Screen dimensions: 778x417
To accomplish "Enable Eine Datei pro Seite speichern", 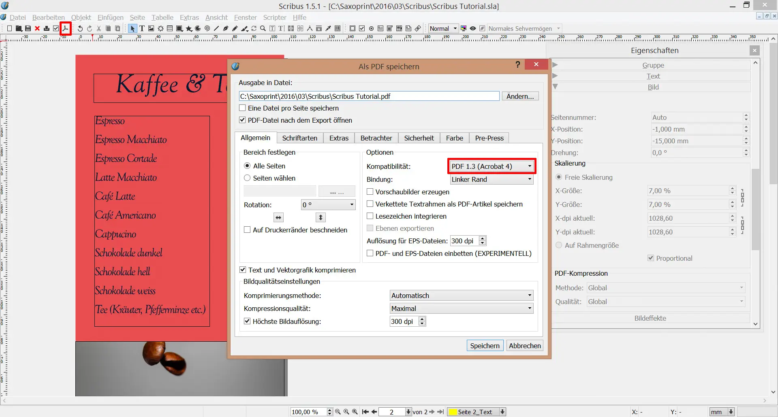I will click(242, 108).
